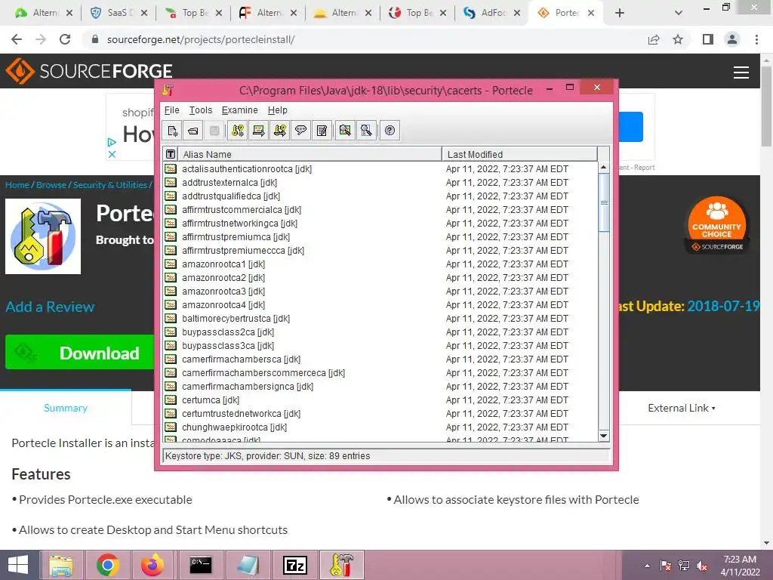Open the SourceForge hamburger menu
Viewport: 773px width, 580px height.
click(741, 72)
